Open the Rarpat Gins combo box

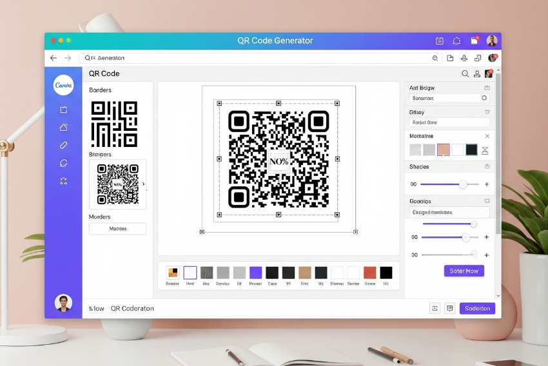tap(449, 122)
